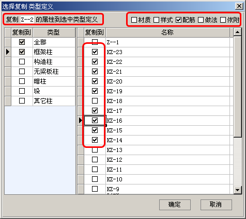Uncheck the 全部 type row checkbox
Image resolution: width=246 pixels, height=219 pixels.
point(22,42)
